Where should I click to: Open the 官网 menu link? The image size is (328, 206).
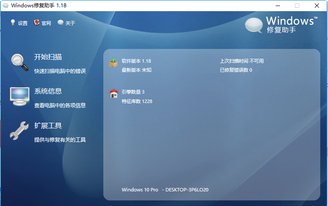46,23
